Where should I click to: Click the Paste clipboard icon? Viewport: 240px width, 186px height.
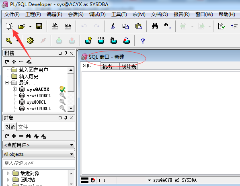tap(139, 26)
